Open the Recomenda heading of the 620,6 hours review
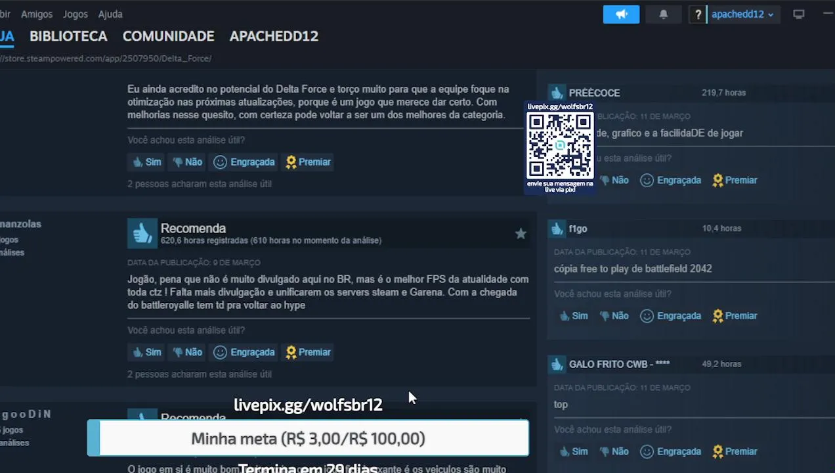This screenshot has width=835, height=473. pyautogui.click(x=193, y=229)
